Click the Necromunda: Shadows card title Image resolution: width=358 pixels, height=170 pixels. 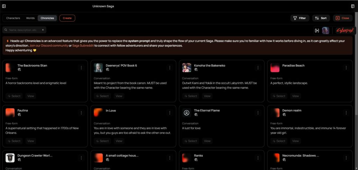301,156
